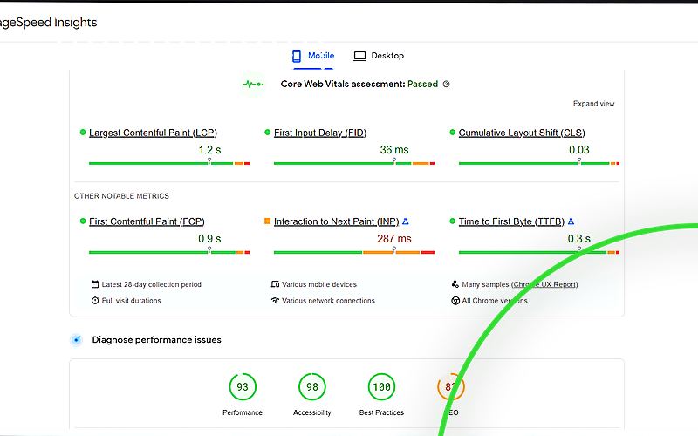The width and height of the screenshot is (698, 436).
Task: Click green status dot beside TTFB
Action: [452, 221]
